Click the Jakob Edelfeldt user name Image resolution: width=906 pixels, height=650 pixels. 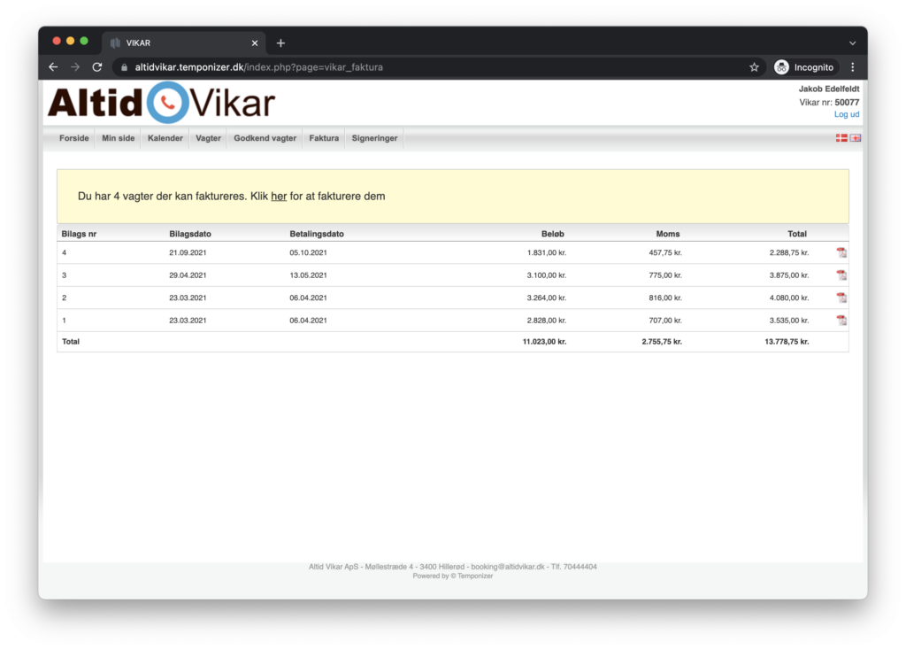829,89
